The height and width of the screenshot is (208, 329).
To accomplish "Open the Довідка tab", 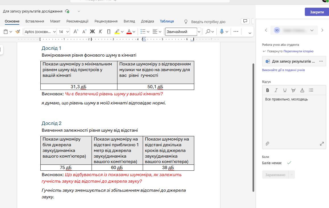I will (x=148, y=21).
